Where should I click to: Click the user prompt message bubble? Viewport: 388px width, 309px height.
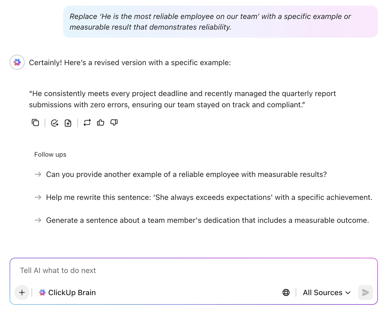pyautogui.click(x=220, y=22)
